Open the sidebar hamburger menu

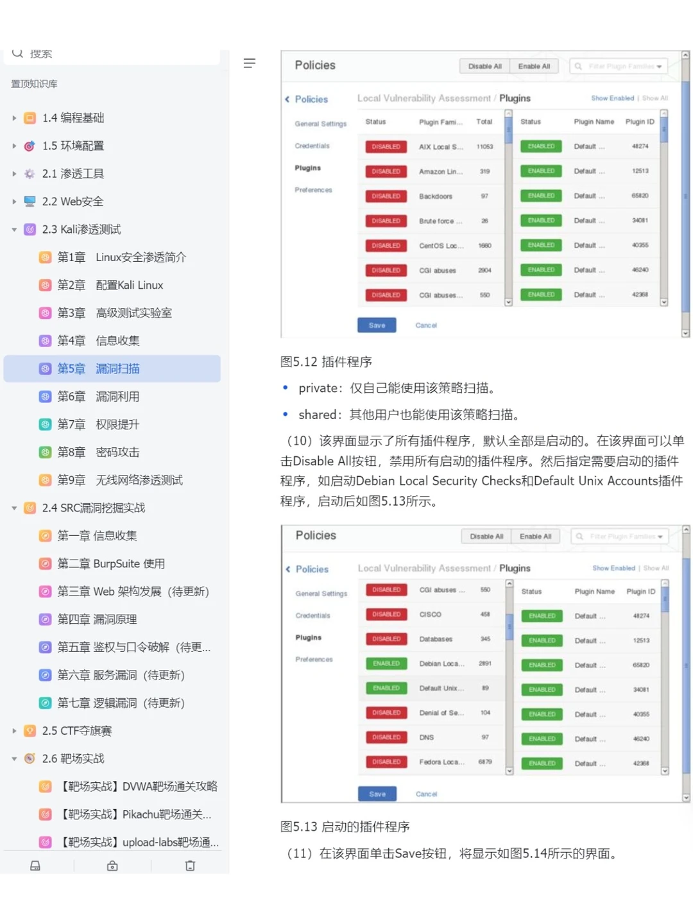click(250, 63)
